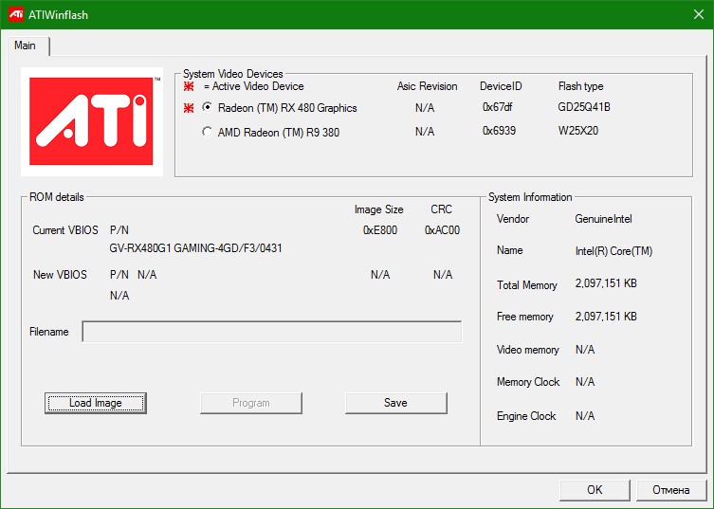
Task: Click the disabled Program button
Action: 251,403
